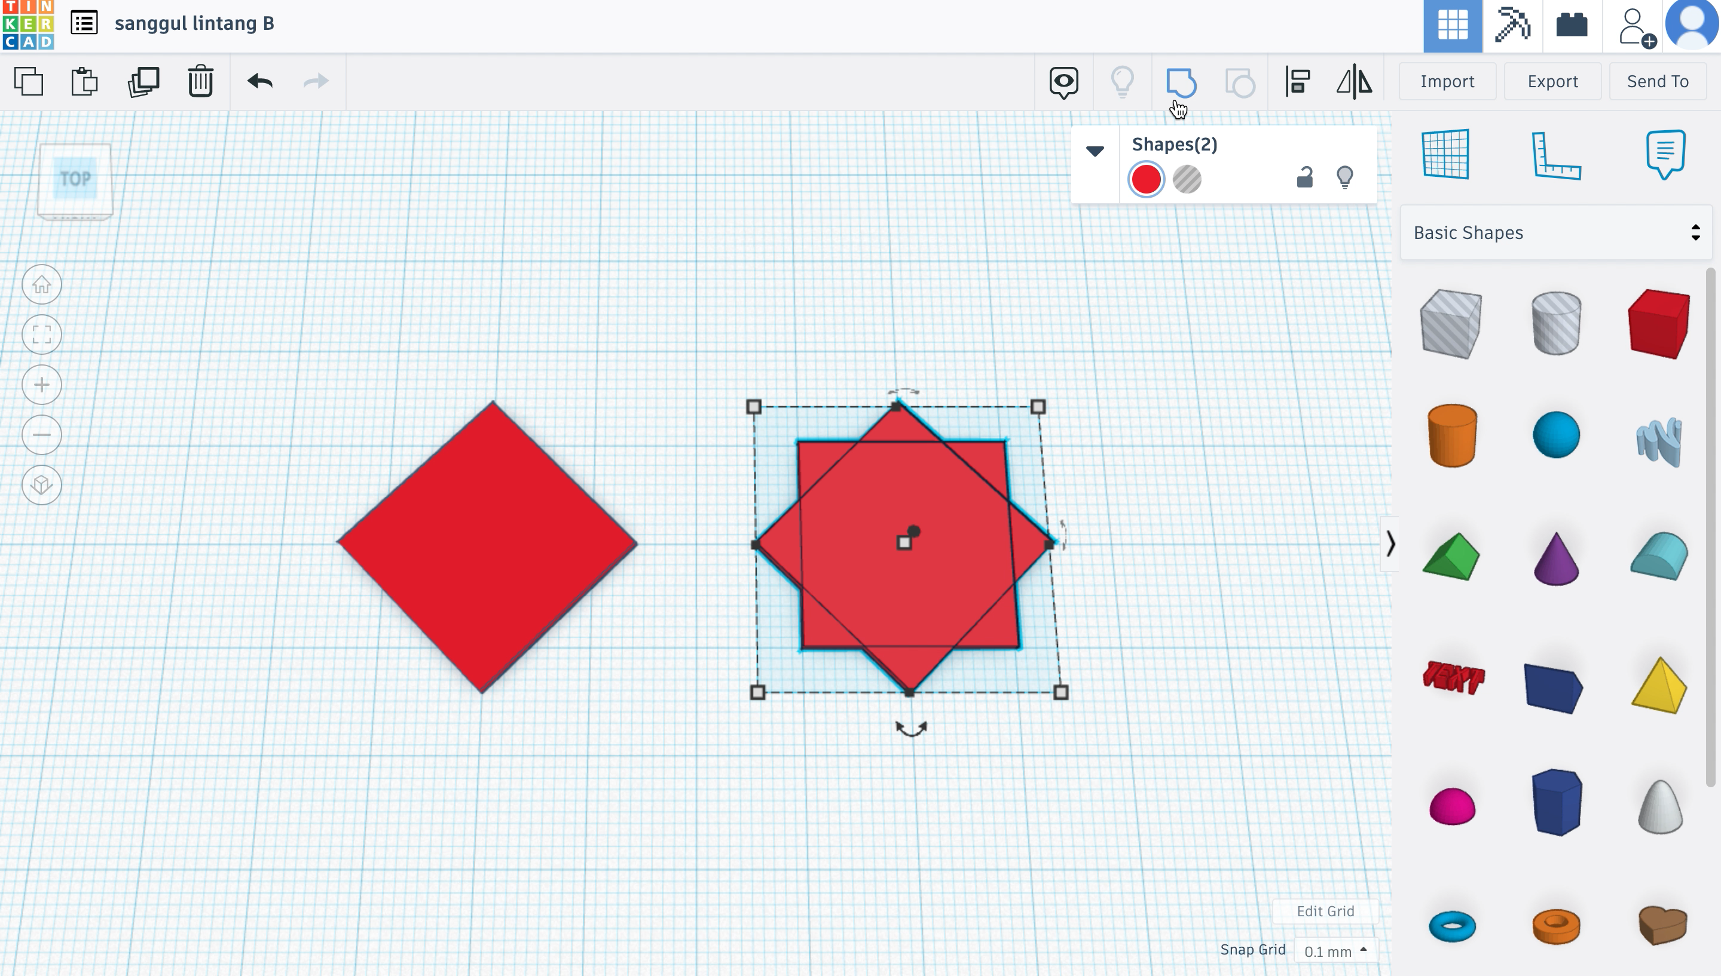1721x976 pixels.
Task: Switch to Bricks mode
Action: (1572, 26)
